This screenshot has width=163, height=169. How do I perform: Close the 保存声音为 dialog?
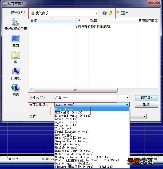[154, 2]
